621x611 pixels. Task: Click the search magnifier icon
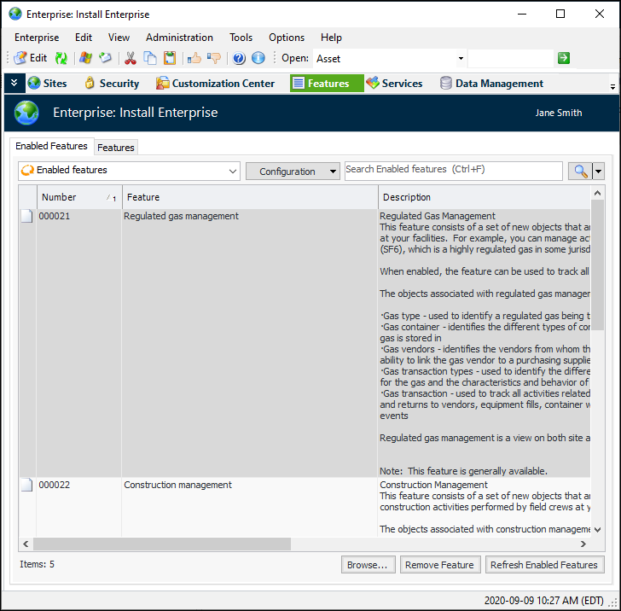(x=580, y=172)
